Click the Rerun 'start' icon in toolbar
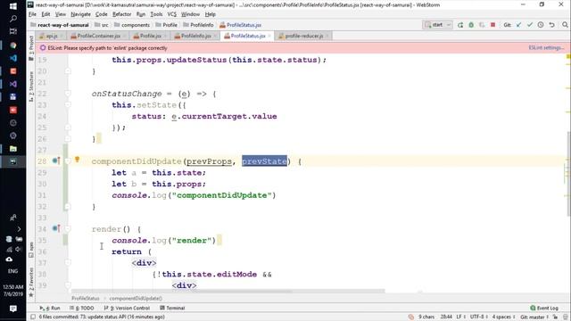 click(460, 25)
